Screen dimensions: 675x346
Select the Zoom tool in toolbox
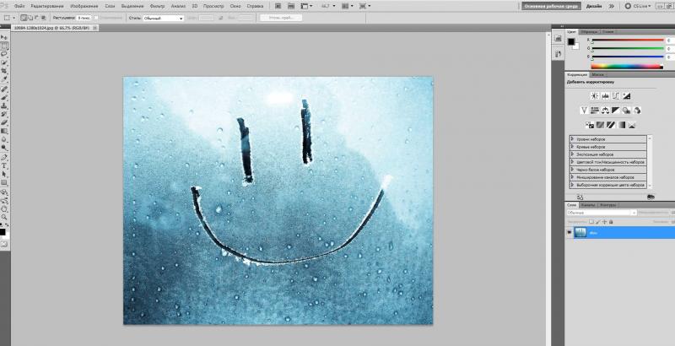pos(4,217)
